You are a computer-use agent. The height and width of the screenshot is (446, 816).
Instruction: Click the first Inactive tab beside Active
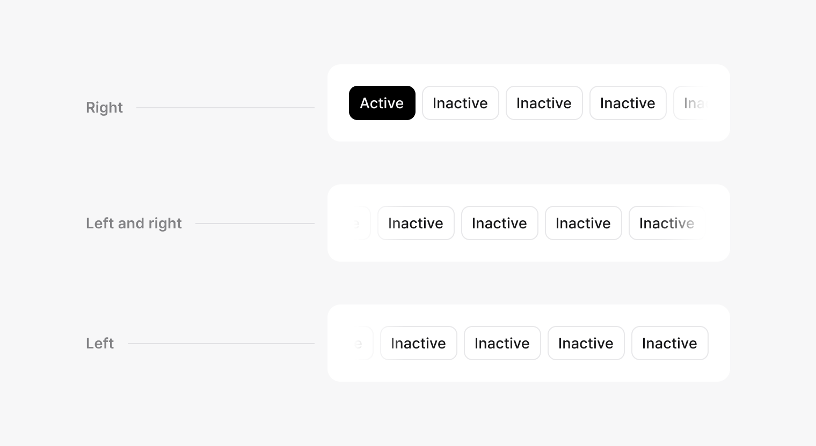460,103
